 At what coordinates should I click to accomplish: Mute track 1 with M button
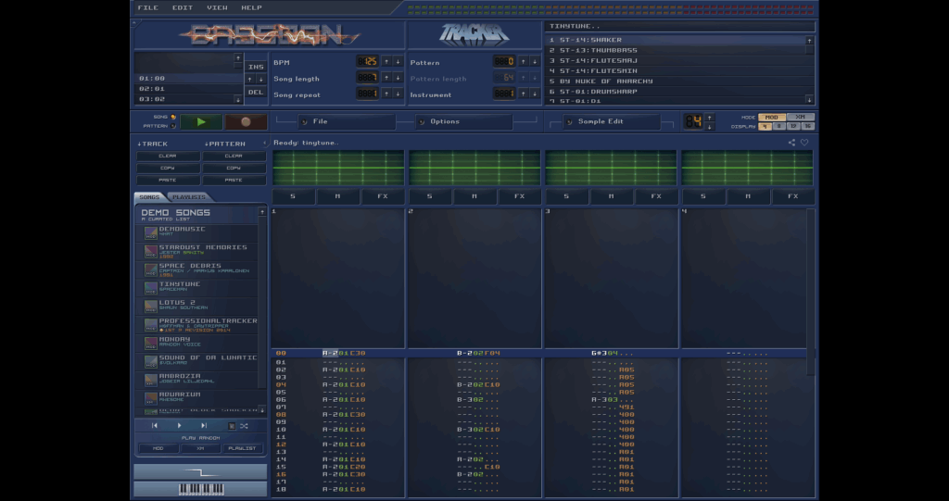click(337, 196)
